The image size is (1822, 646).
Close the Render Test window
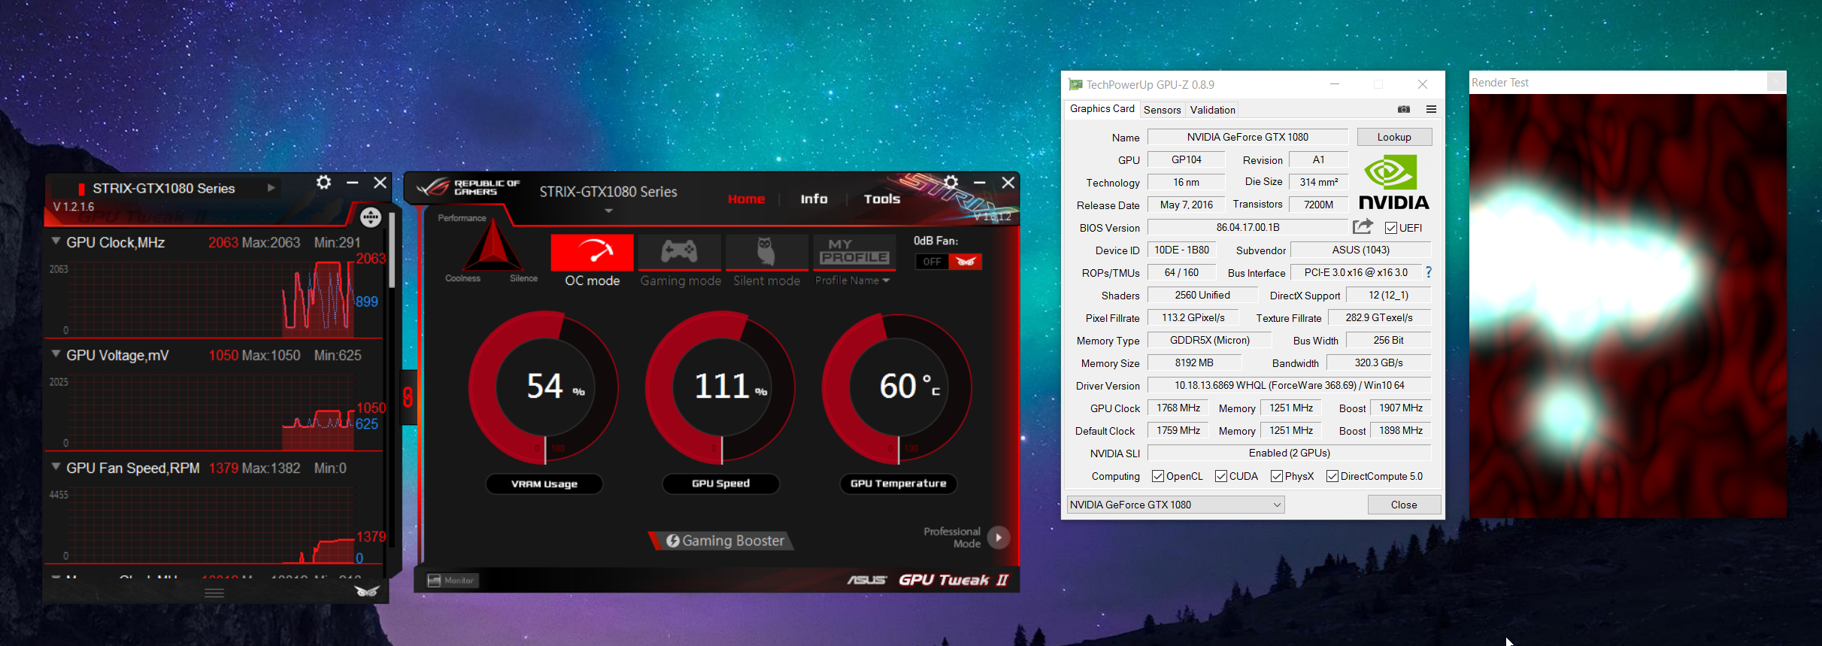click(x=1776, y=82)
